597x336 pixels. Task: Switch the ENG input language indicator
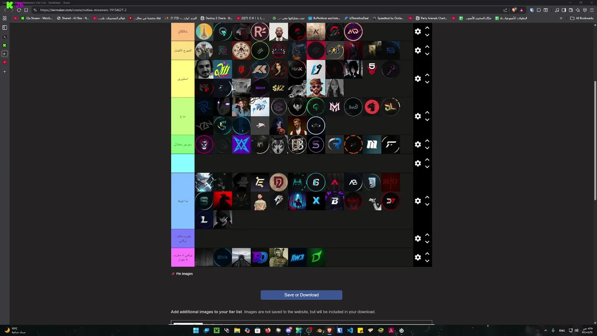(562, 330)
